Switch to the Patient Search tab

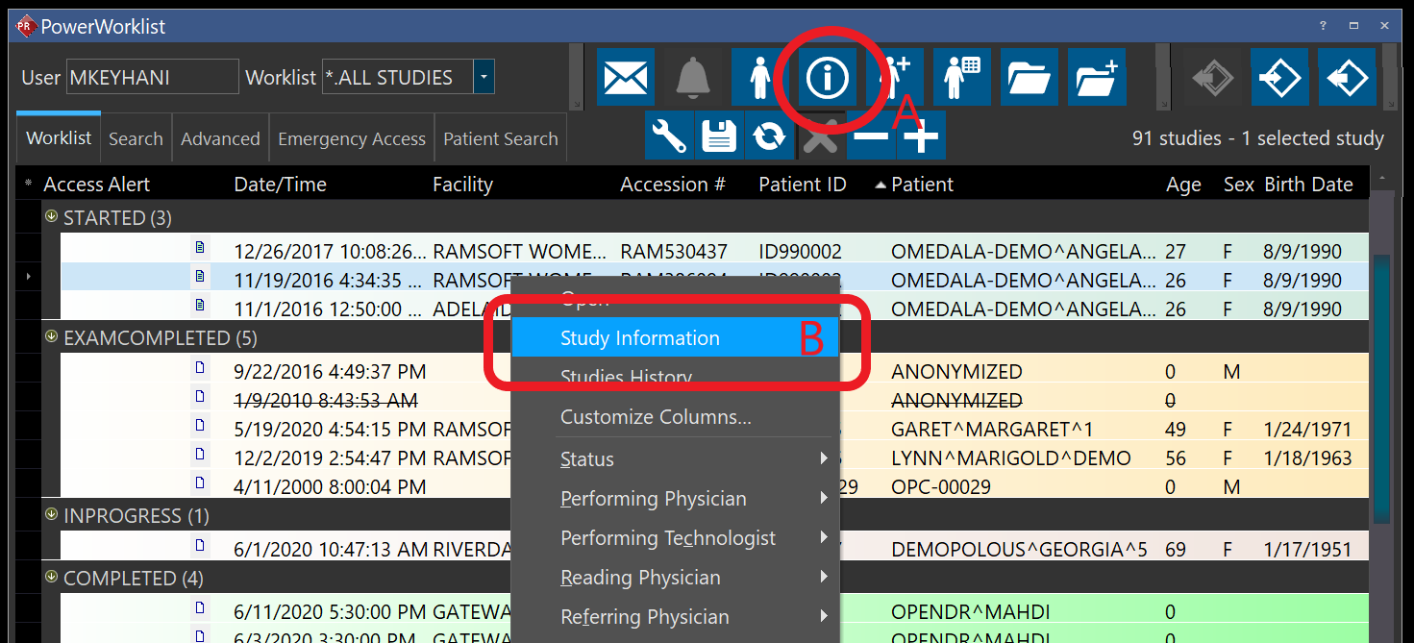[500, 139]
